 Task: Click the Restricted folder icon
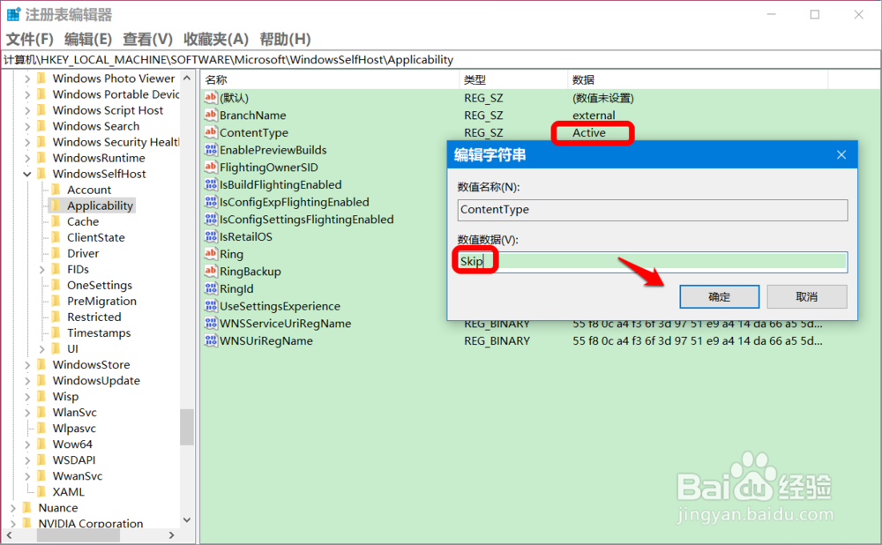tap(56, 317)
